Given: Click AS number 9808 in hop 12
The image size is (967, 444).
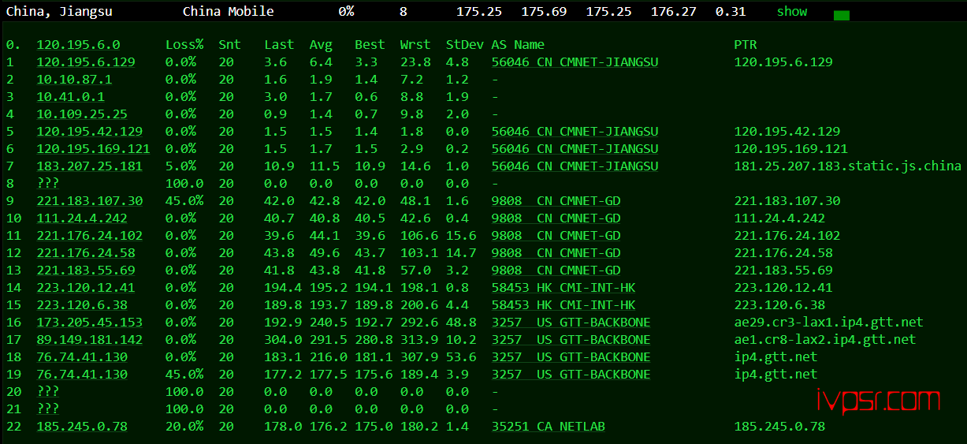Looking at the screenshot, I should click(507, 253).
